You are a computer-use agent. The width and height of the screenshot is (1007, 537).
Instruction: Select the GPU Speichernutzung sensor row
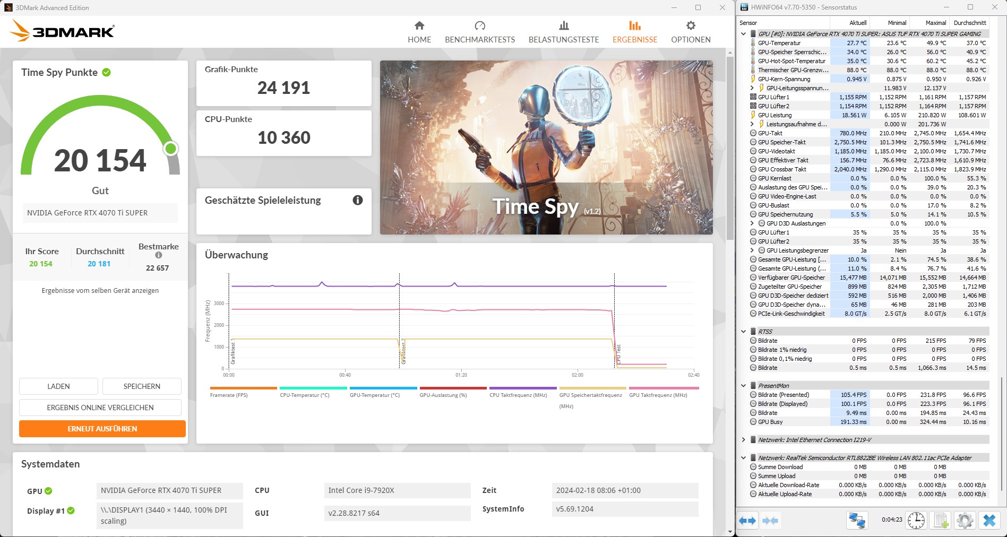868,214
